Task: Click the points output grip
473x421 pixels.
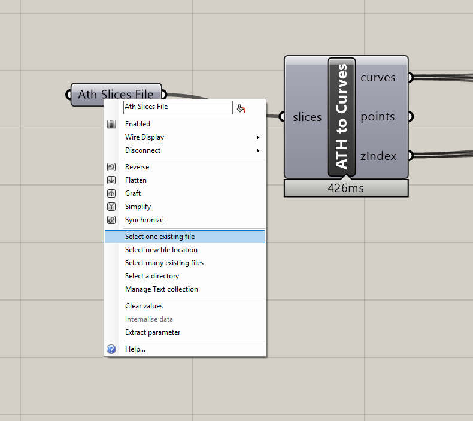Action: click(411, 117)
